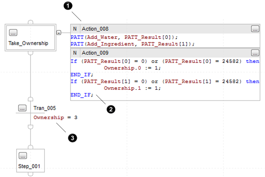Click the Step_001 step name label
This screenshot has width=265, height=177.
pos(29,166)
